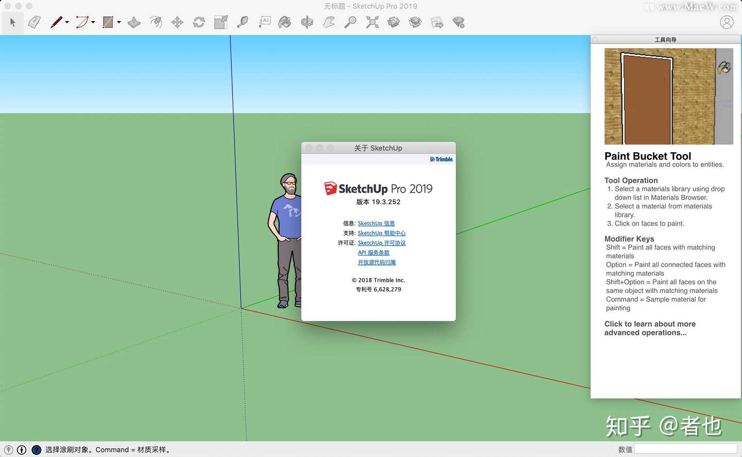The image size is (742, 457).
Task: Click the geo-location status bar icon
Action: [8, 450]
